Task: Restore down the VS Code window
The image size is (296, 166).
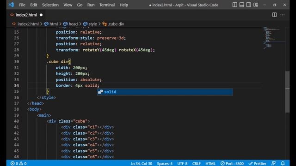Action: [x=275, y=5]
